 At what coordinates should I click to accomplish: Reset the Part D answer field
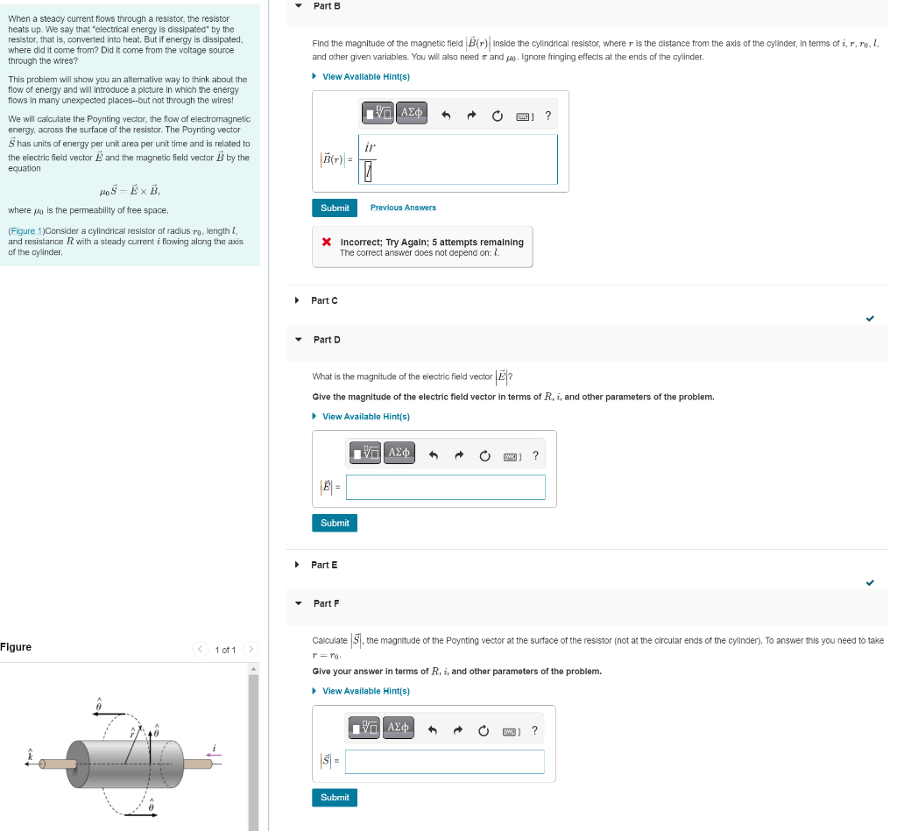[484, 456]
